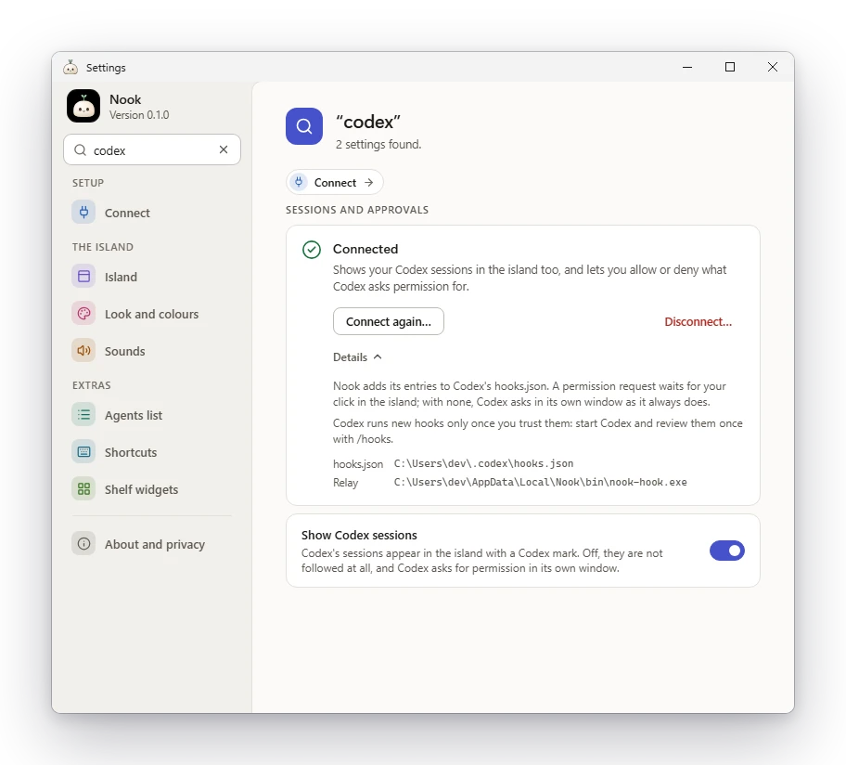Image resolution: width=846 pixels, height=765 pixels.
Task: Click the Nook icon in the title bar
Action: (x=70, y=67)
